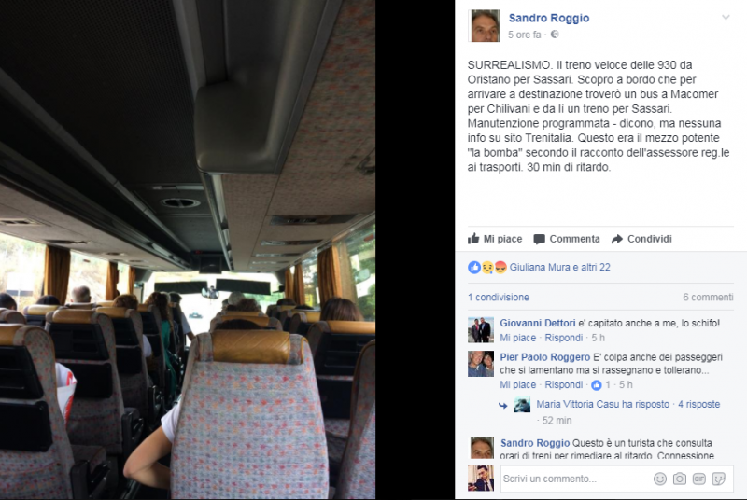
Task: Click like count icon on Roggero's comment
Action: [597, 385]
